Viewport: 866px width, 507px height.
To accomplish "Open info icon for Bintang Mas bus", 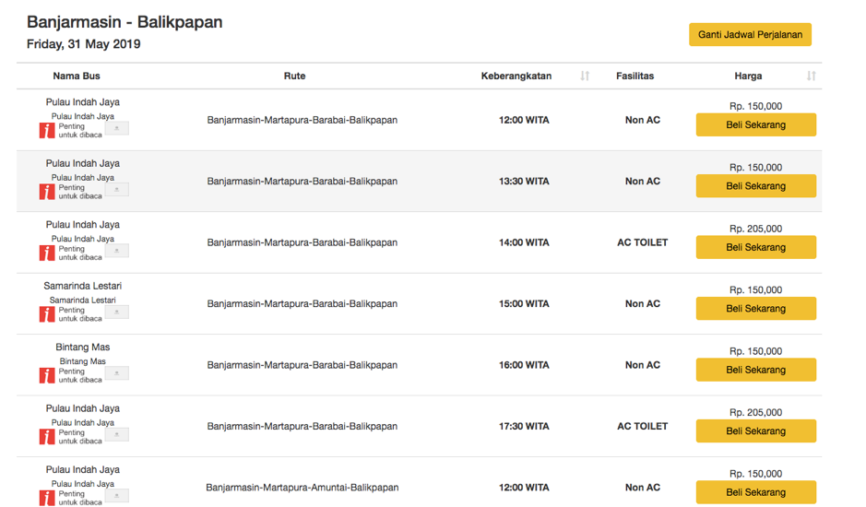I will pyautogui.click(x=47, y=375).
